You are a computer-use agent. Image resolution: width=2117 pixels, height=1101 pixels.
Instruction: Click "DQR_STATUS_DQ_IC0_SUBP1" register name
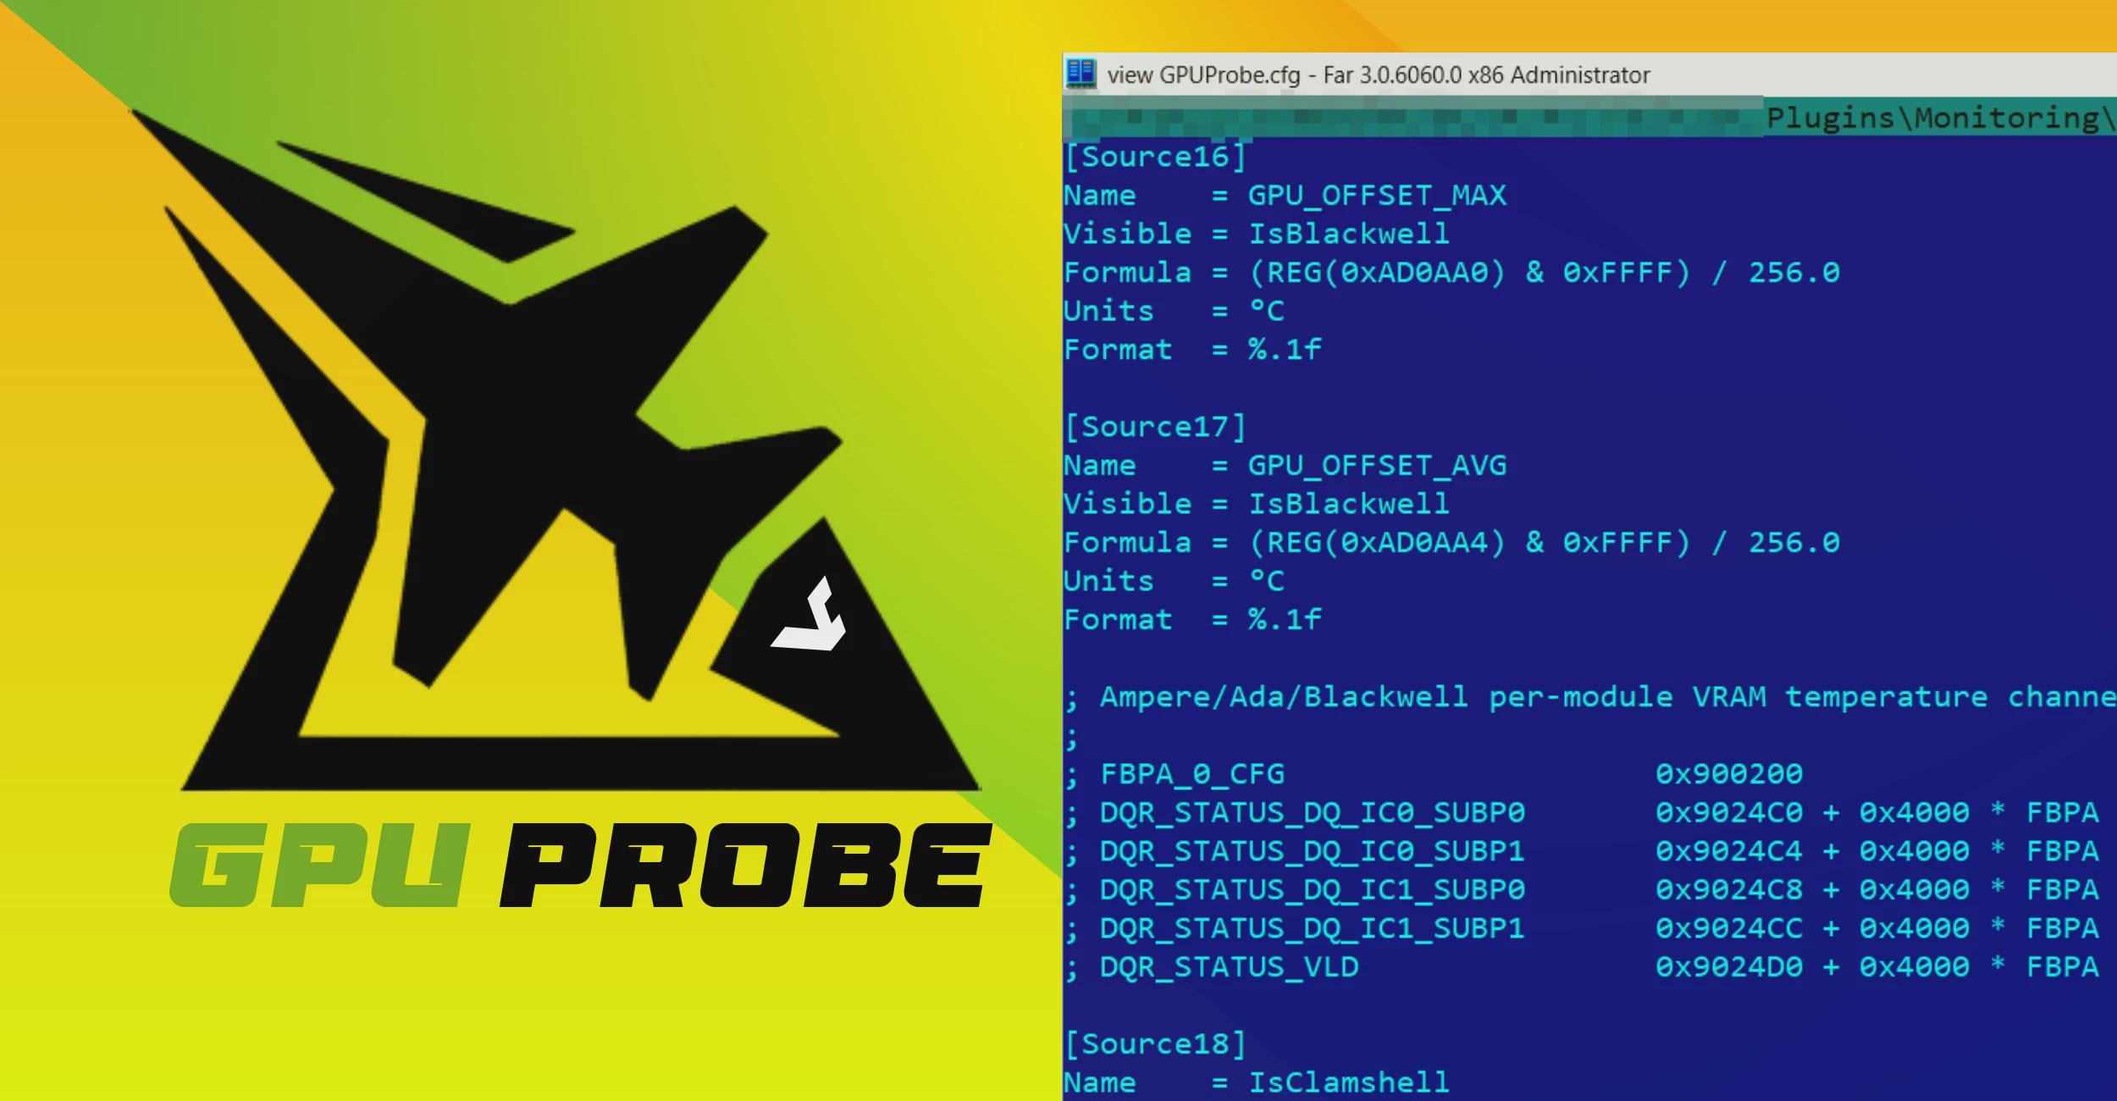point(1313,851)
